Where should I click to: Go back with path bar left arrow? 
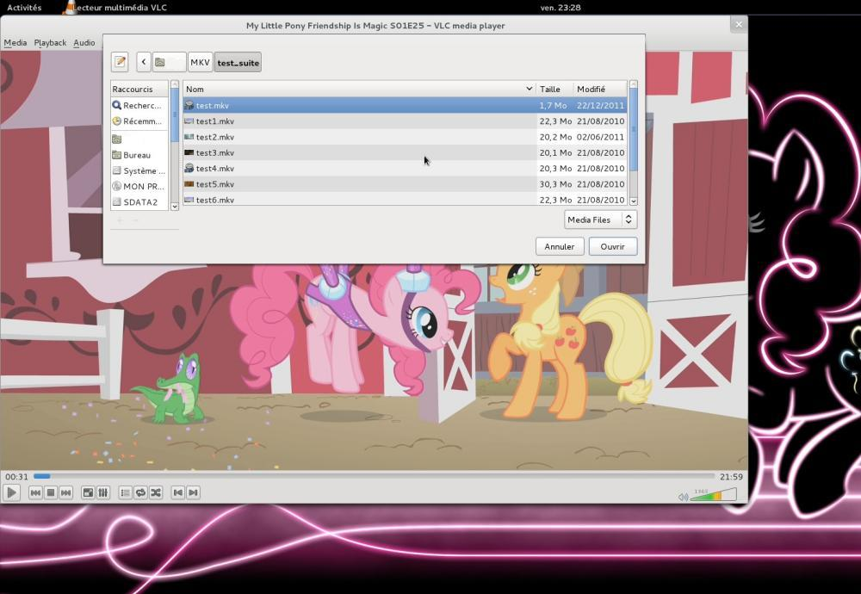pyautogui.click(x=144, y=62)
